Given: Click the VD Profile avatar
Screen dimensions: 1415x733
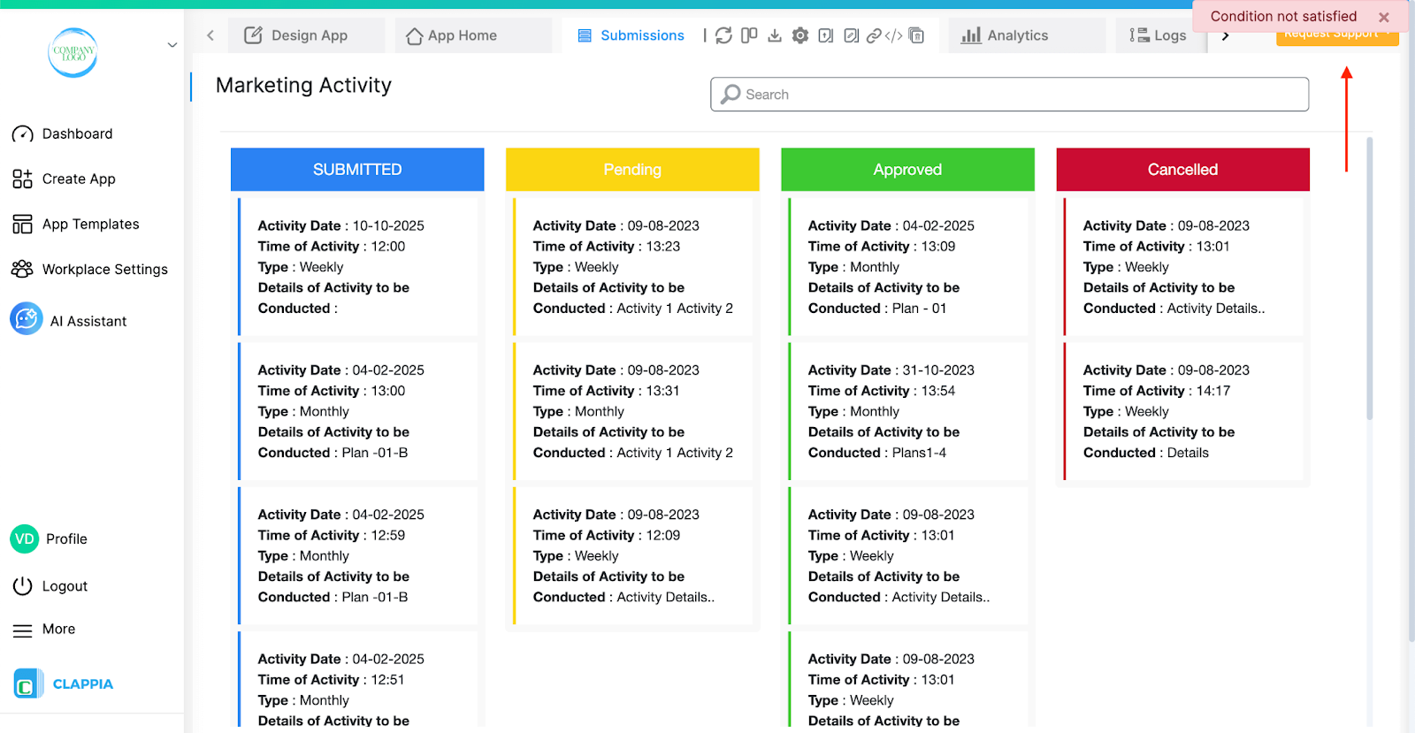Looking at the screenshot, I should 25,538.
